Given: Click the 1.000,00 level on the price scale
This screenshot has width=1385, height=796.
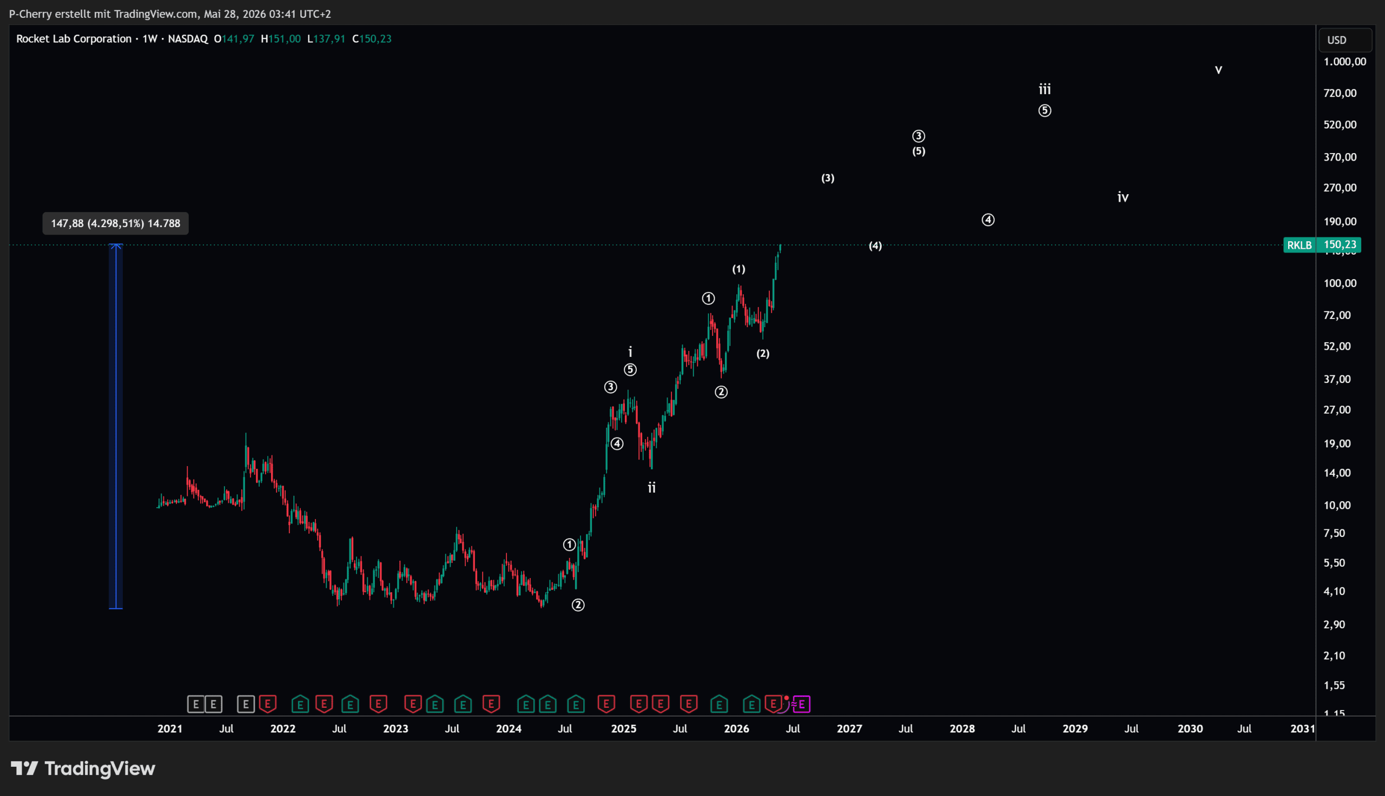Looking at the screenshot, I should pos(1344,62).
